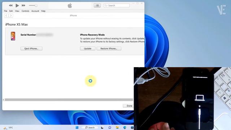Click the iPhone XS Max title

pyautogui.click(x=17, y=25)
